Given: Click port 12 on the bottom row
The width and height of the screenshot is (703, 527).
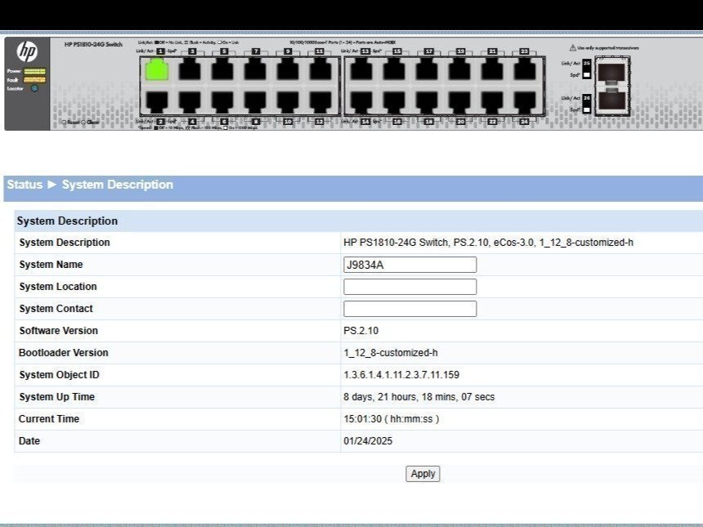Looking at the screenshot, I should click(320, 101).
